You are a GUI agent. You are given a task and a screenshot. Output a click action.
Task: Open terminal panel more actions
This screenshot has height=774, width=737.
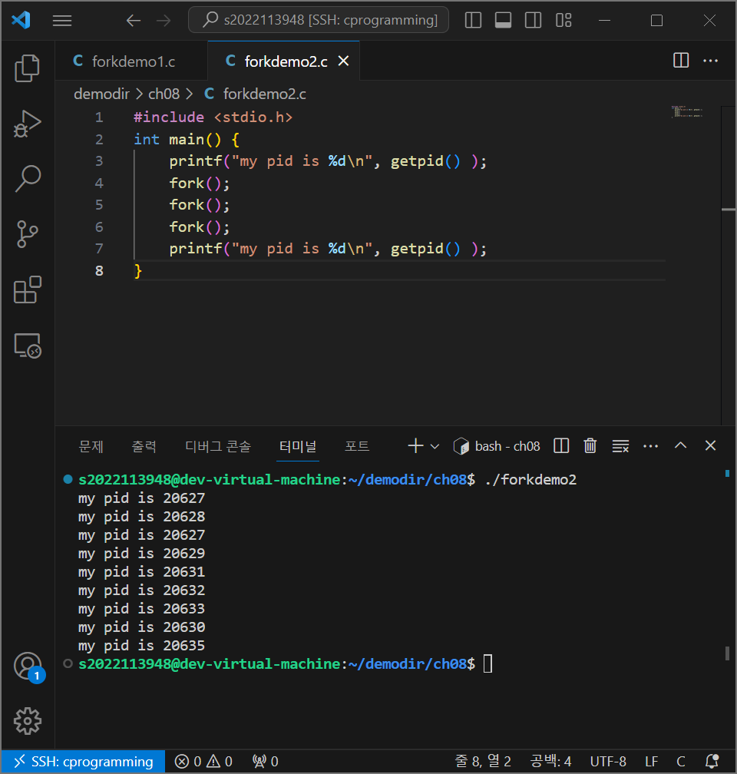(650, 445)
